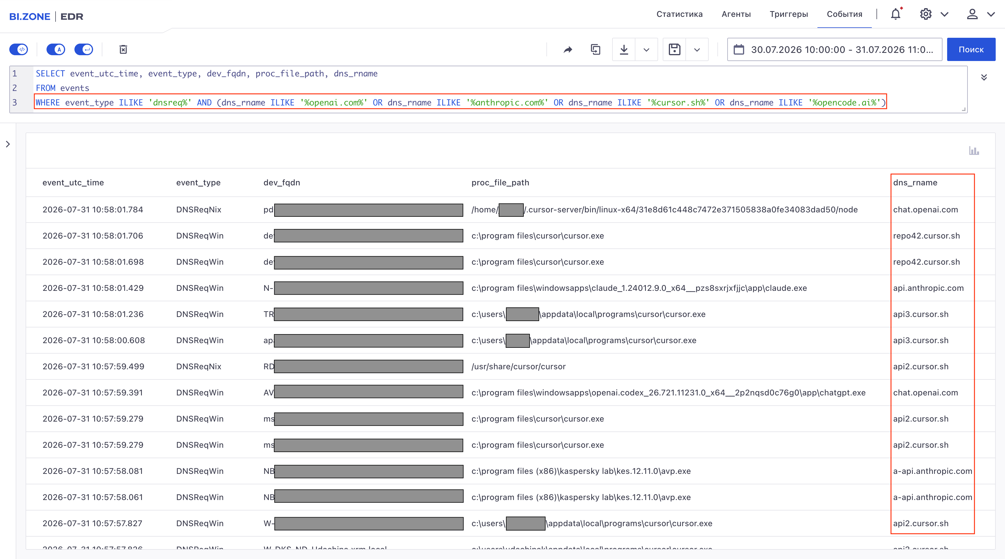The height and width of the screenshot is (559, 1005).
Task: Sort by the event_type column header
Action: coord(198,182)
